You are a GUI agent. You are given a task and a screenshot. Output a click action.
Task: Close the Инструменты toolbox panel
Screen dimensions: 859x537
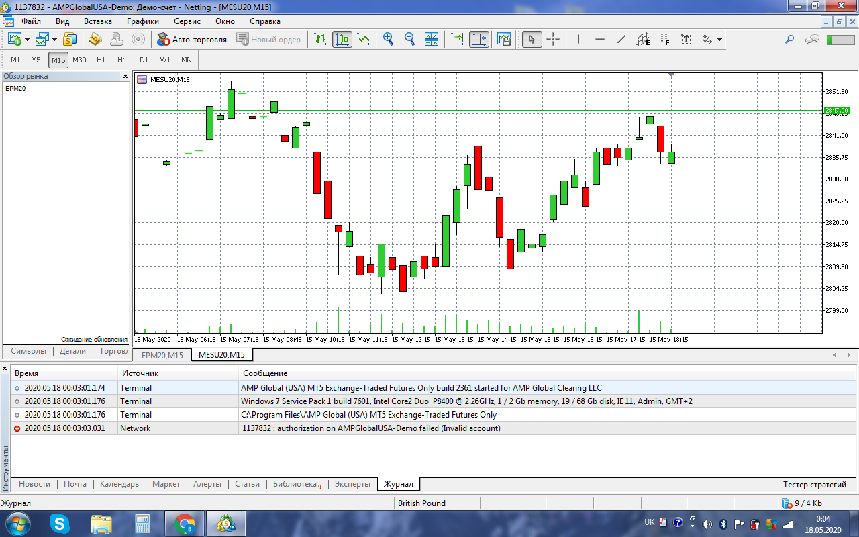[x=6, y=369]
